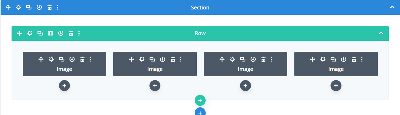
Task: Open Row more options menu
Action: tap(79, 33)
